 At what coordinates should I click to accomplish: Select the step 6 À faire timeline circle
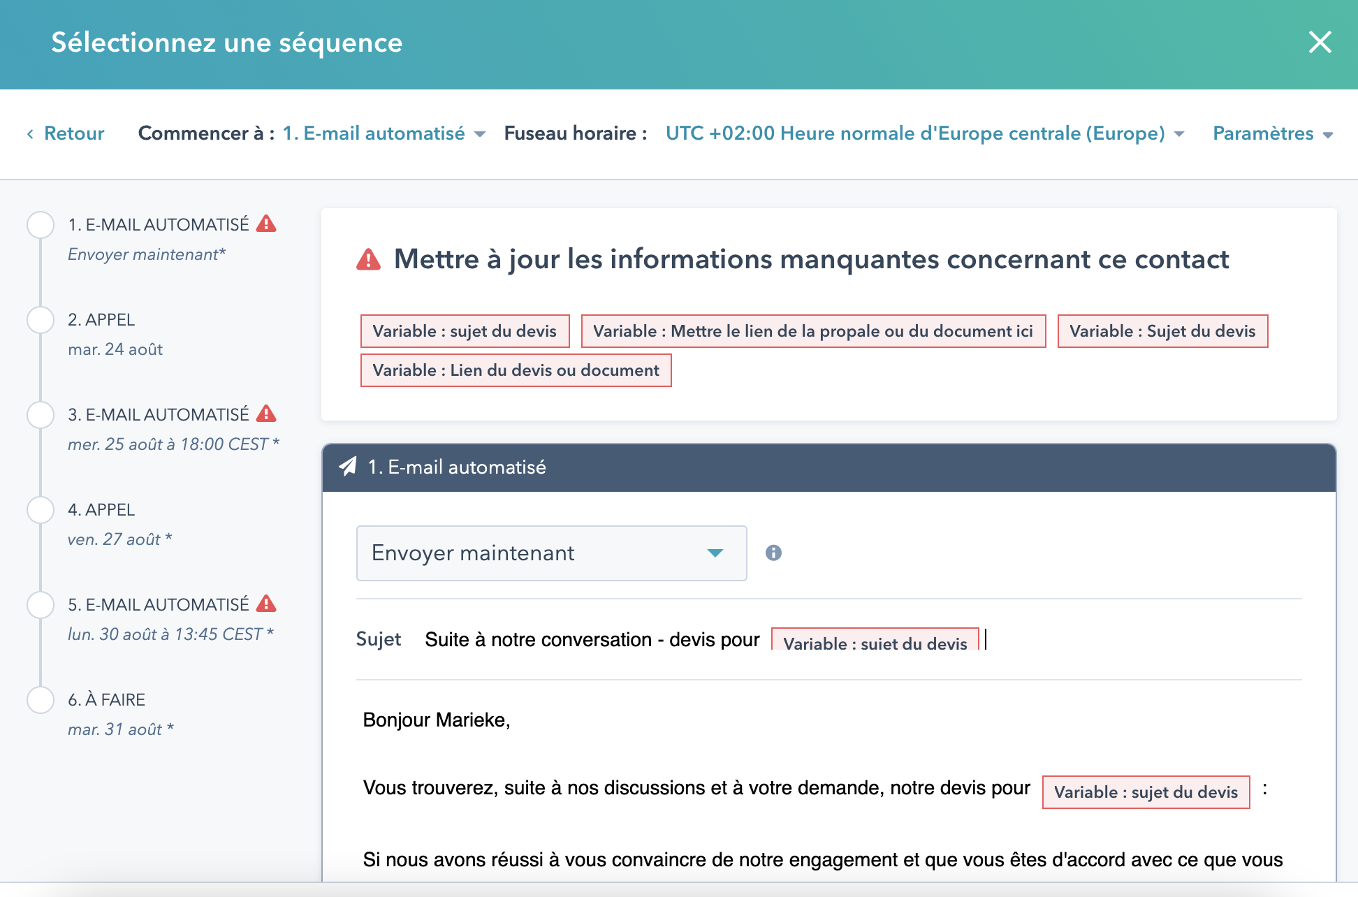pos(41,700)
